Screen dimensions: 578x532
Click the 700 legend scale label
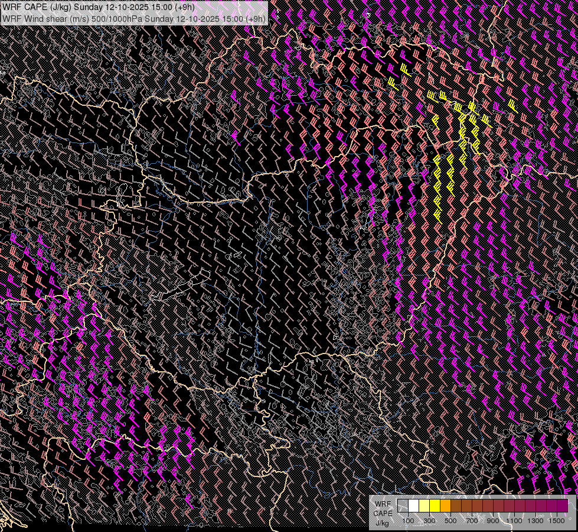pos(472,521)
